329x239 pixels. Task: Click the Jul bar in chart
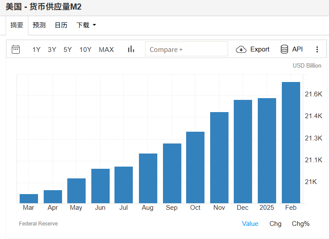pyautogui.click(x=124, y=185)
